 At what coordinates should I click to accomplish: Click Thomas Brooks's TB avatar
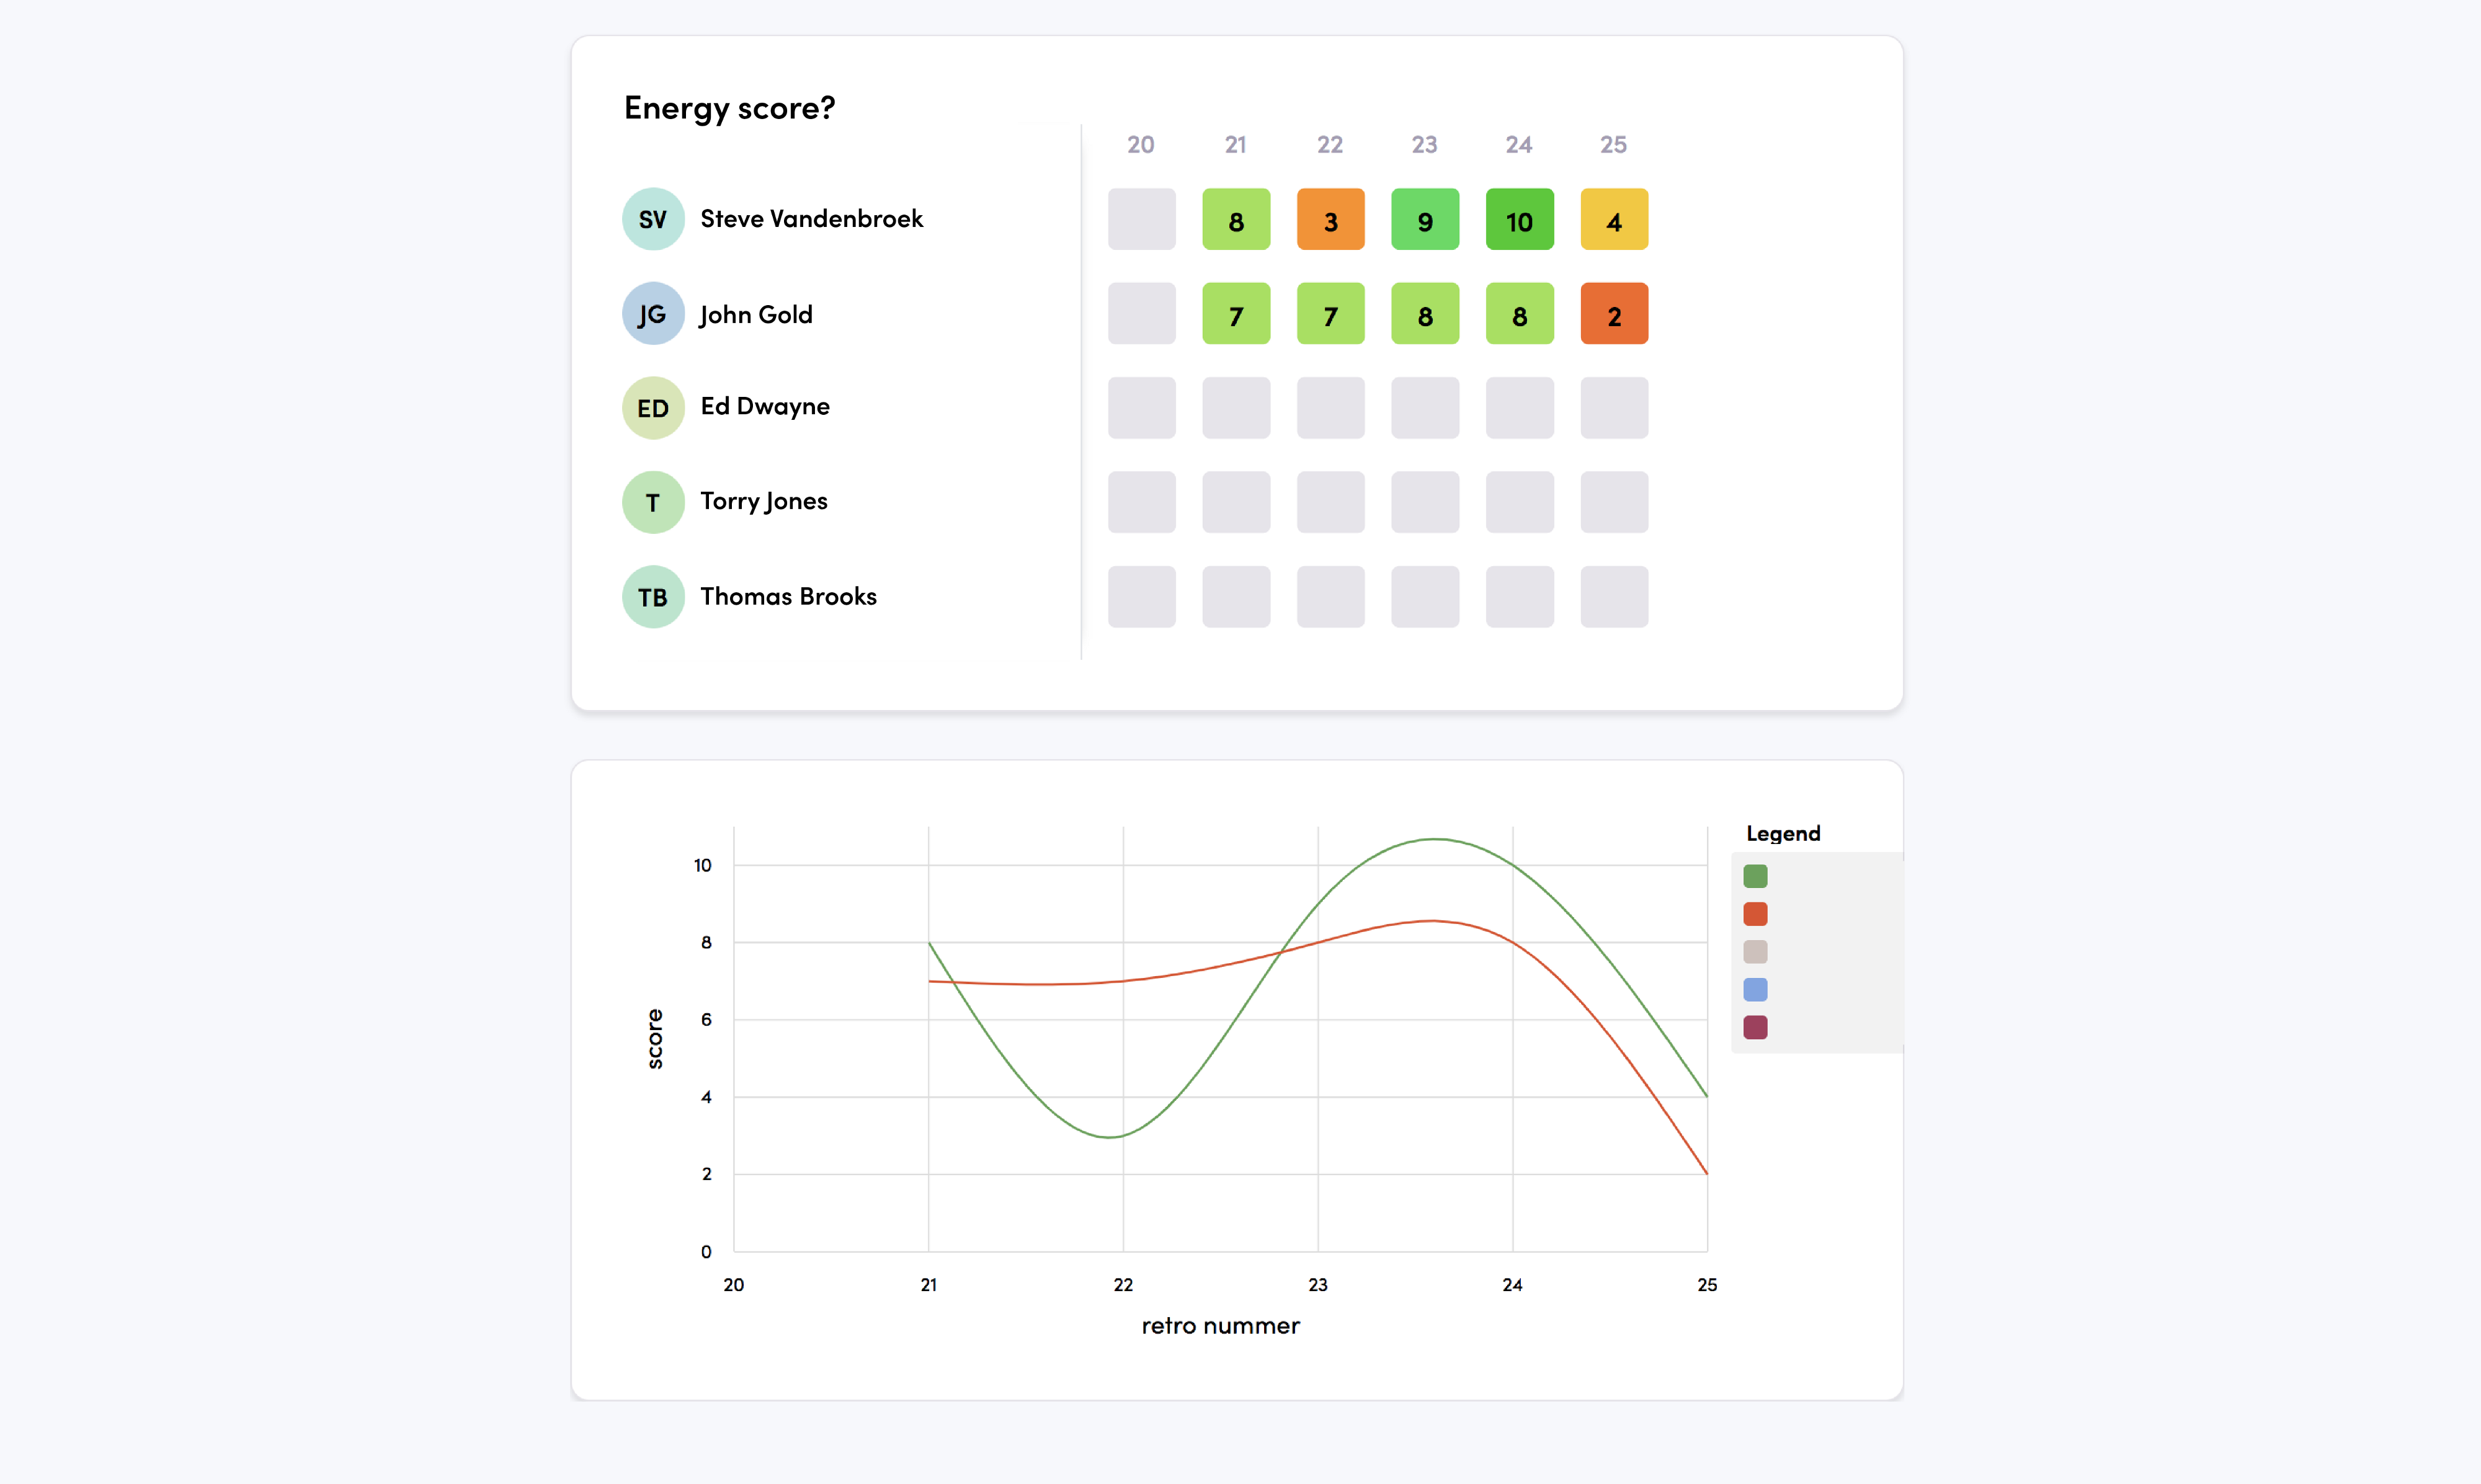[653, 597]
